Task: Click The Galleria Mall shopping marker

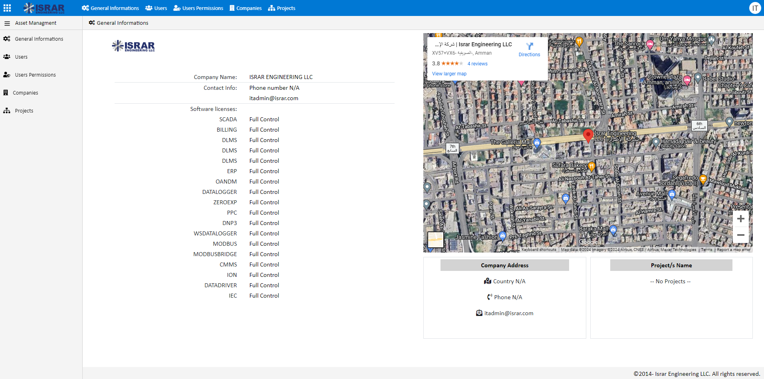Action: tap(537, 142)
